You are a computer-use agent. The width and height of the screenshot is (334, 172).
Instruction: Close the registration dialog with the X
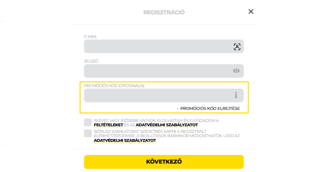tap(251, 11)
